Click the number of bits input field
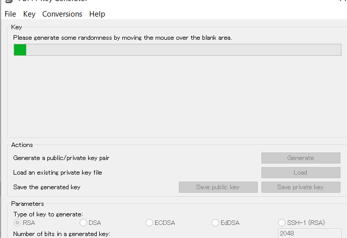Screen dimensions: 347x238 click(x=309, y=233)
